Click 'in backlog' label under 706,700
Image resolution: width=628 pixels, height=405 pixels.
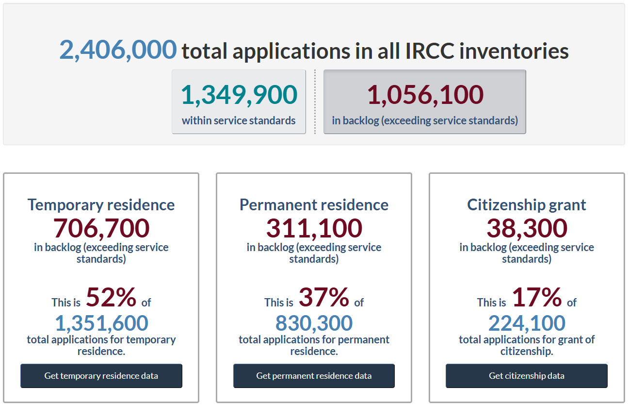(x=101, y=253)
